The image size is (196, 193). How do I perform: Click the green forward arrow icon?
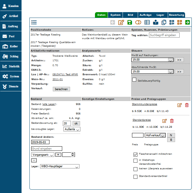(188, 22)
